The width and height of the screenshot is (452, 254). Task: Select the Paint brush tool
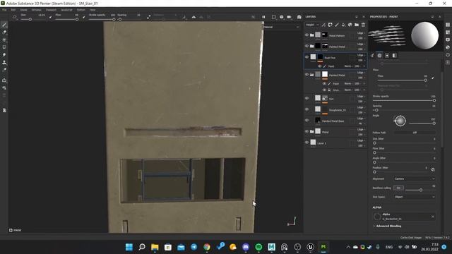(x=4, y=25)
